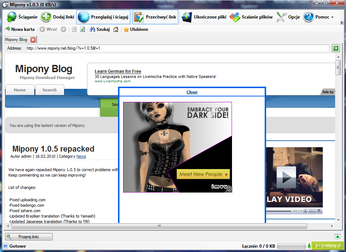Click the green Sea search box button

point(109,107)
